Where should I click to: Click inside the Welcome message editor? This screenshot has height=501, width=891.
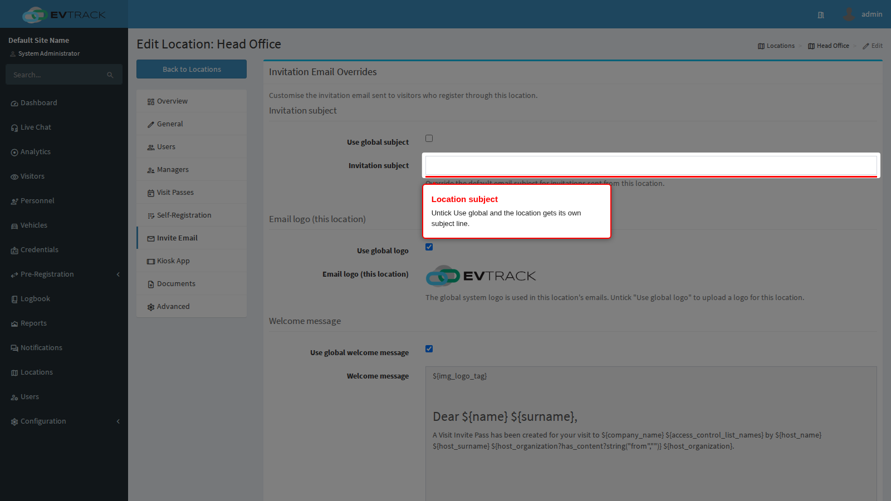[x=651, y=434]
